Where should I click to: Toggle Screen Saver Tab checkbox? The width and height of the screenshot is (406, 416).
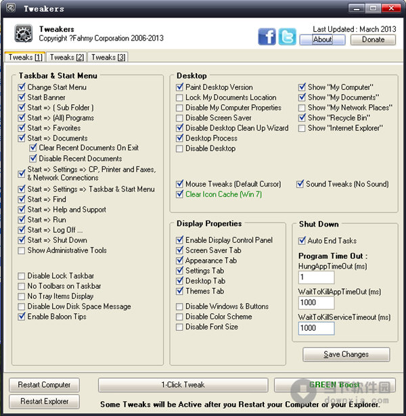pos(179,250)
